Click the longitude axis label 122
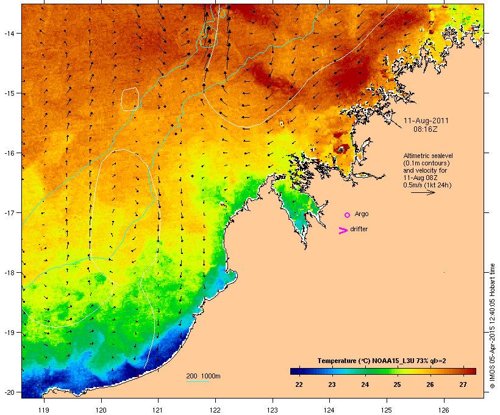 (215, 410)
